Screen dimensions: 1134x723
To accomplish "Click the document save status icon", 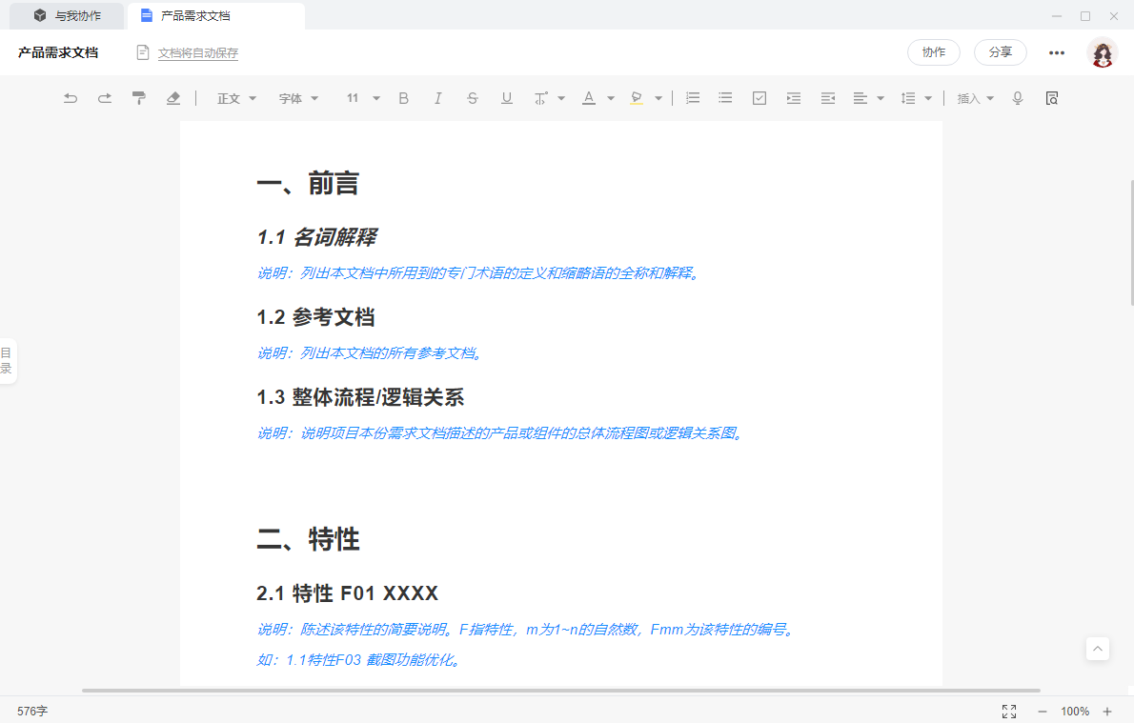I will coord(143,52).
